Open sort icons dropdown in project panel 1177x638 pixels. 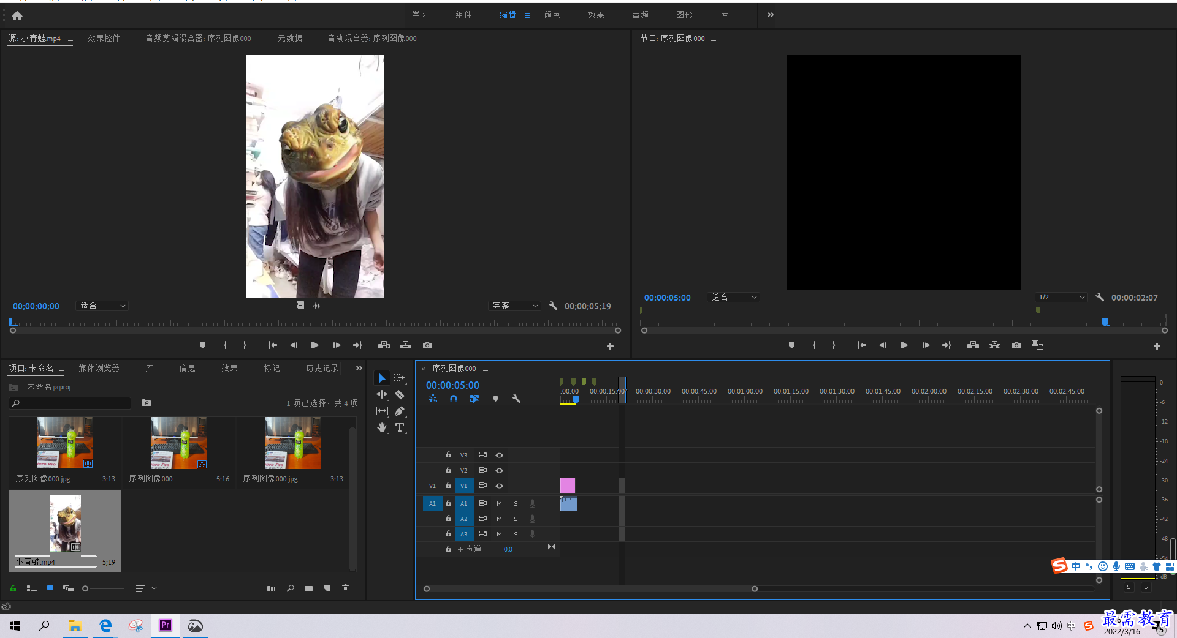click(146, 588)
